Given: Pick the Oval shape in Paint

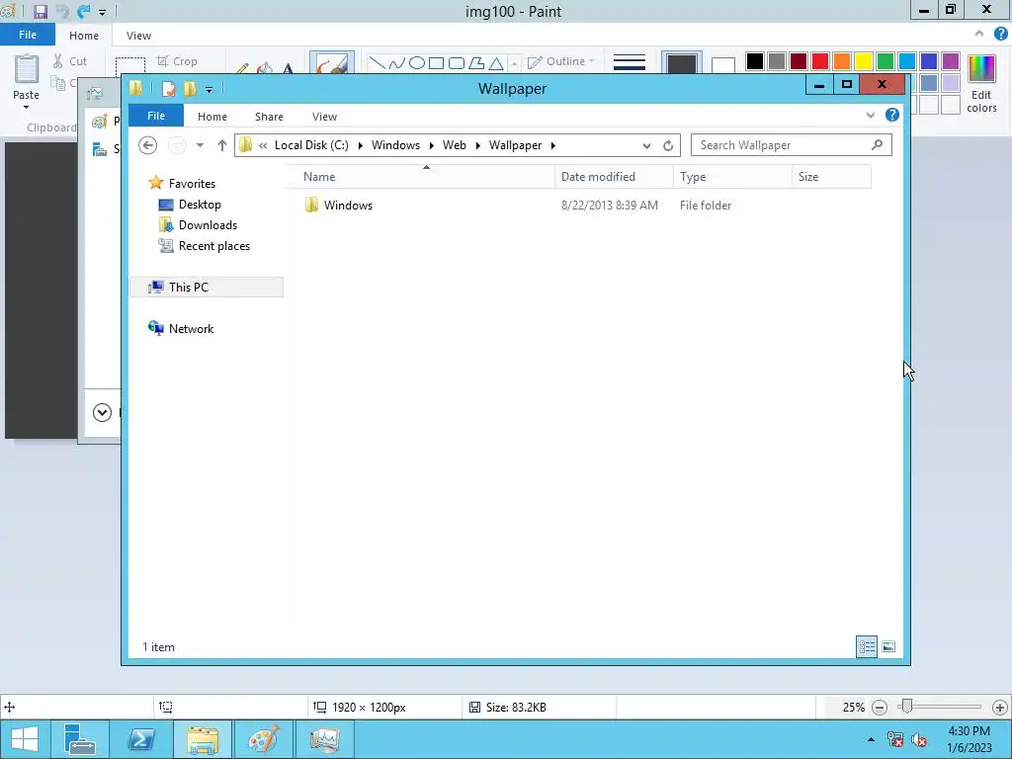Looking at the screenshot, I should click(x=417, y=62).
